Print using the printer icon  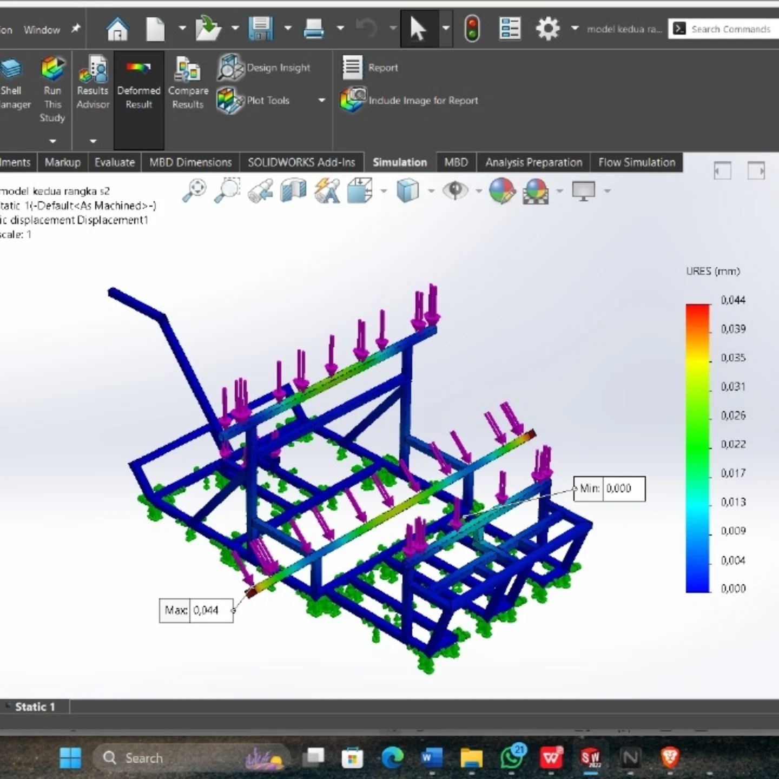coord(314,29)
